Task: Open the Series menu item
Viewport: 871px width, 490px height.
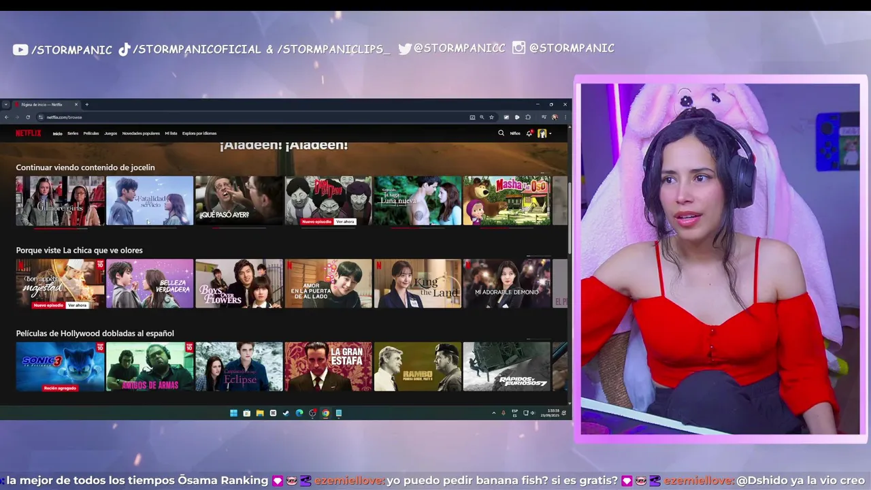Action: (73, 133)
